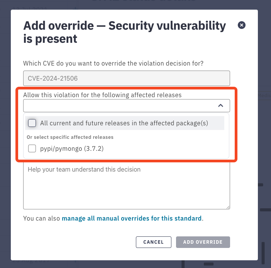Click 'Allow this violation for the following' label
271x268 pixels.
pos(102,95)
